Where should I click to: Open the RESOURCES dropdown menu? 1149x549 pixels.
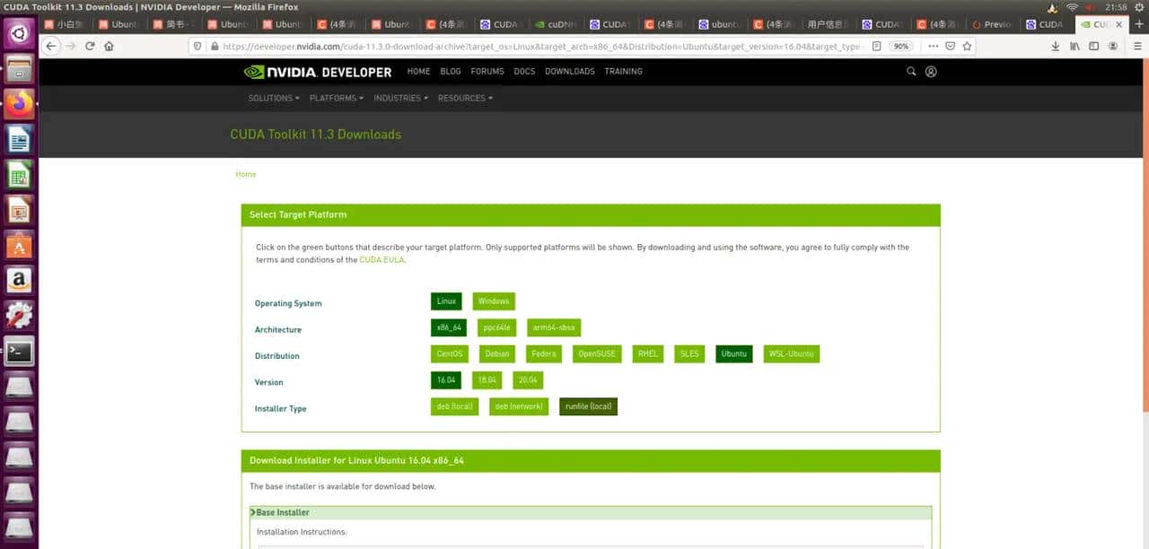tap(464, 98)
